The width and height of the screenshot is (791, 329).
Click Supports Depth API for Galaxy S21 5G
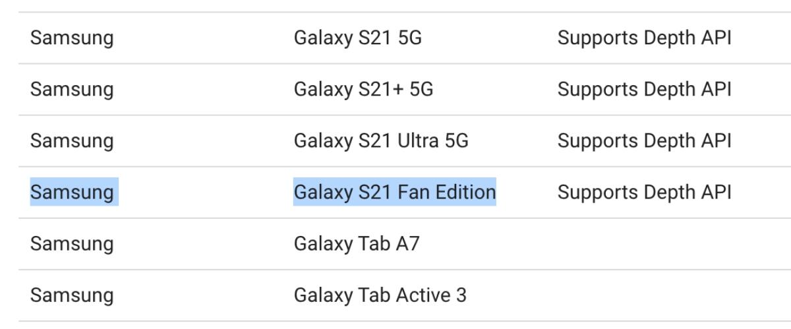pos(644,38)
